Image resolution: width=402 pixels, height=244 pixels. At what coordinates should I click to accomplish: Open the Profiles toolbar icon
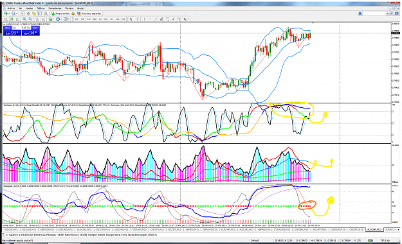[13, 13]
